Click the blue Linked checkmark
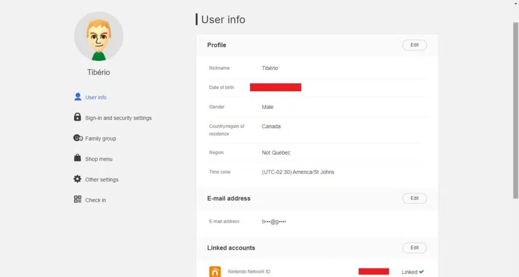 coord(421,272)
